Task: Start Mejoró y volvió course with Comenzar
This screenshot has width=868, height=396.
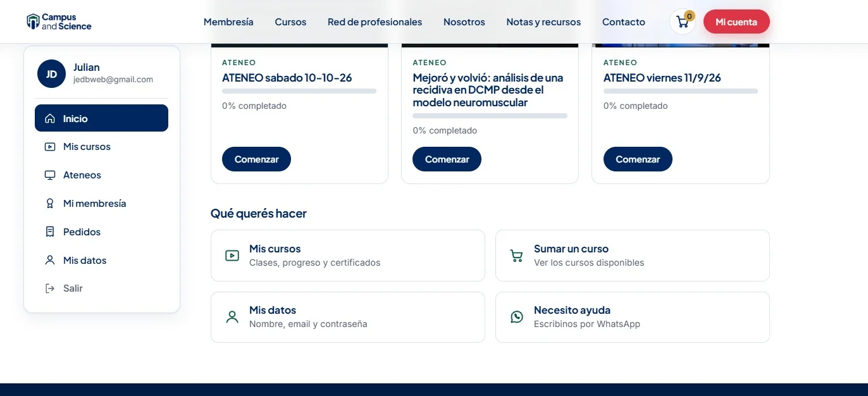Action: click(x=447, y=159)
